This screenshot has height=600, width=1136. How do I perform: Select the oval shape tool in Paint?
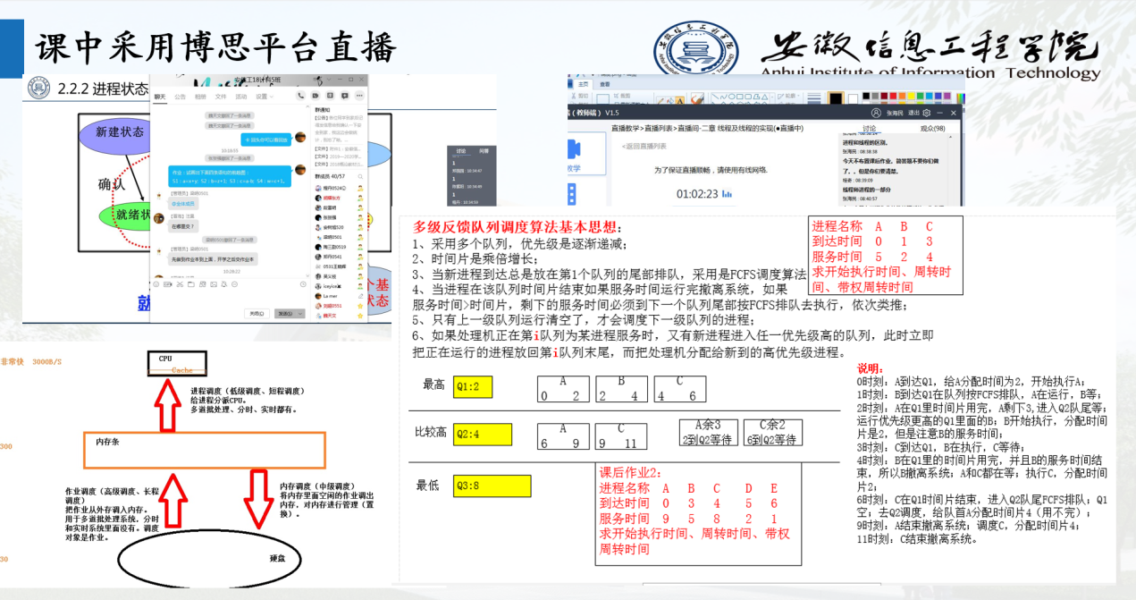click(732, 97)
